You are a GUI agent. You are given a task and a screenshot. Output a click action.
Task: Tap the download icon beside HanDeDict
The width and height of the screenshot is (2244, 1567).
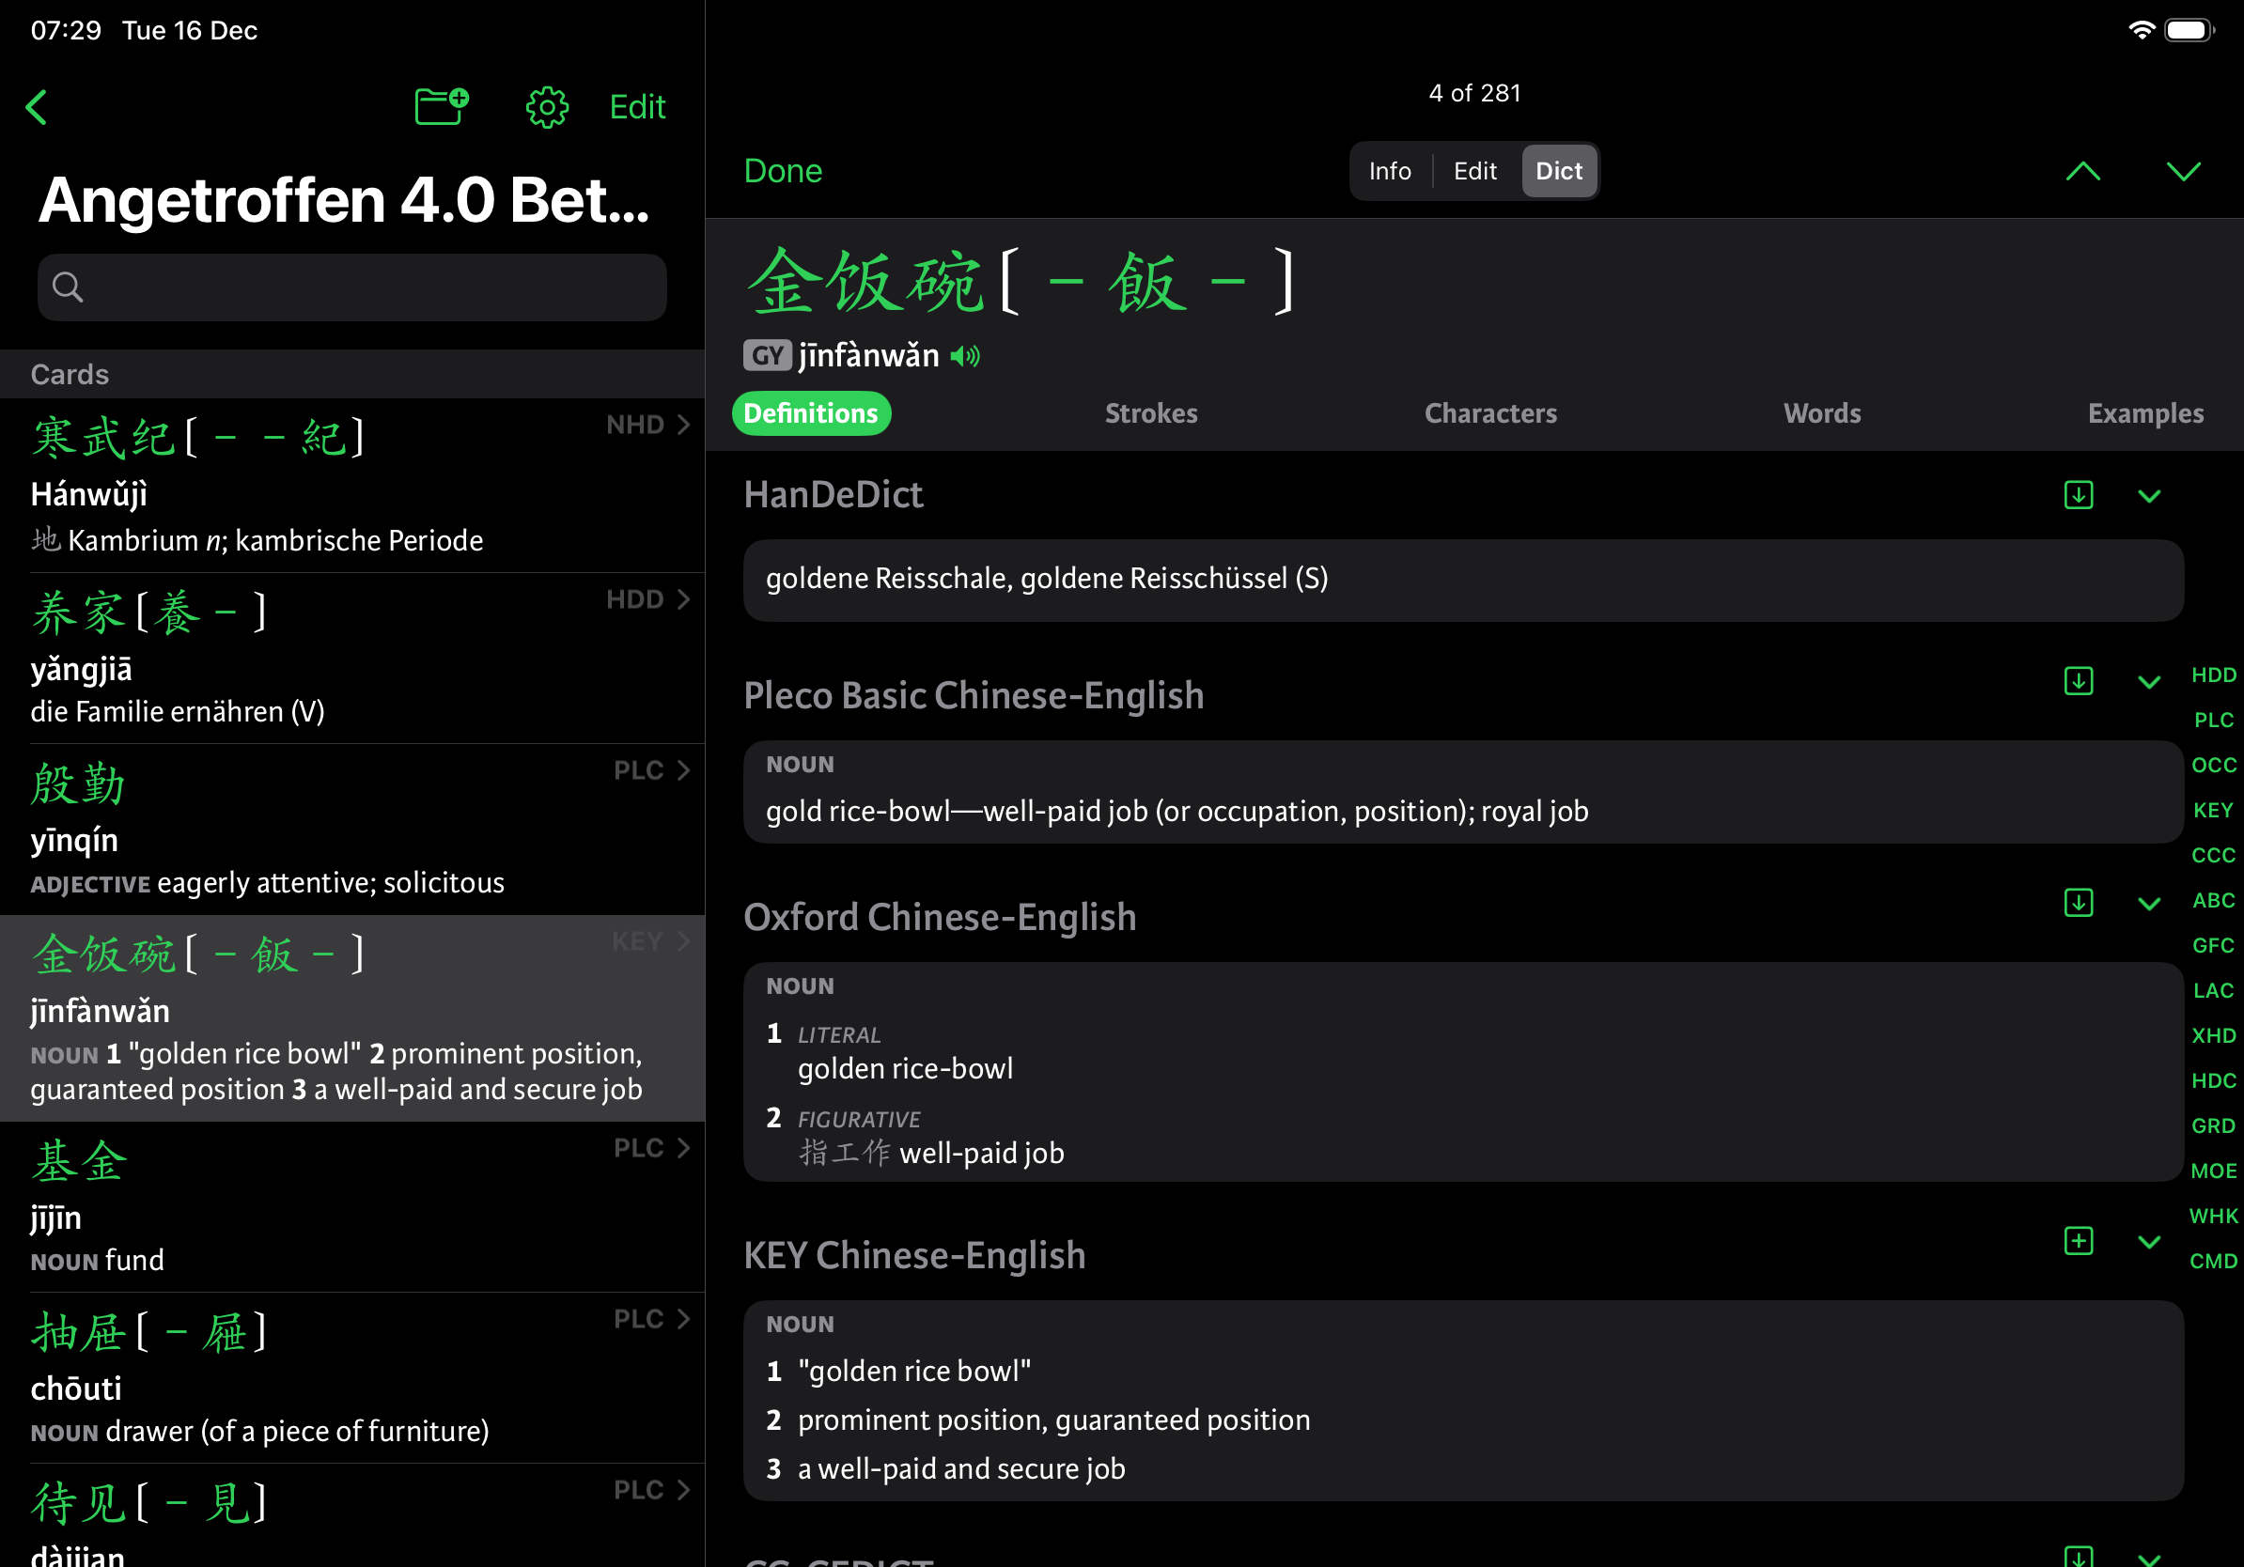2078,495
